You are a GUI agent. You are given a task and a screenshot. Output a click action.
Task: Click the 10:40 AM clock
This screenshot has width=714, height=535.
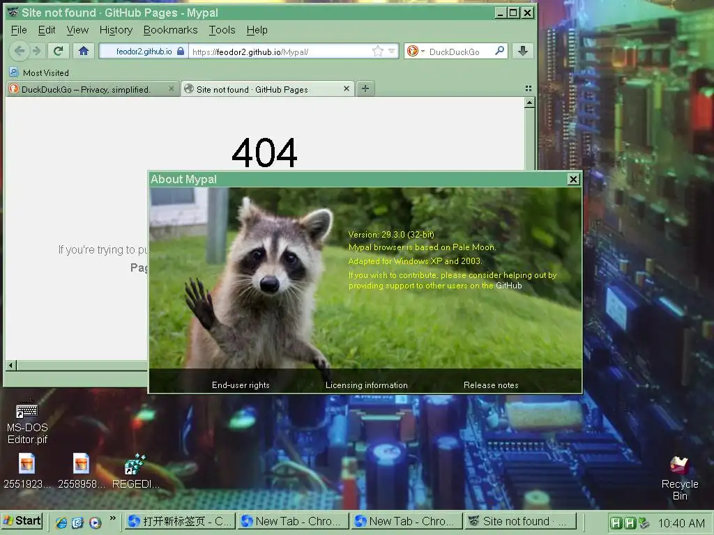(681, 523)
